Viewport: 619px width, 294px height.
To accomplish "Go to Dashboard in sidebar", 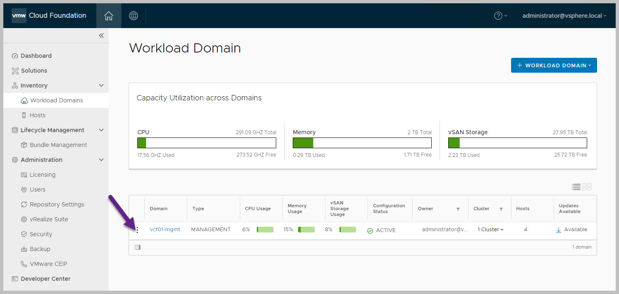I will coord(36,56).
